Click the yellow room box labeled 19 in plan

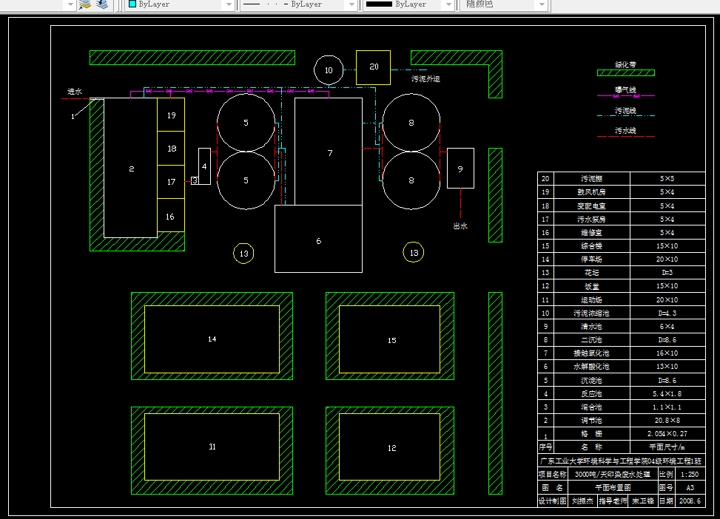click(x=171, y=115)
